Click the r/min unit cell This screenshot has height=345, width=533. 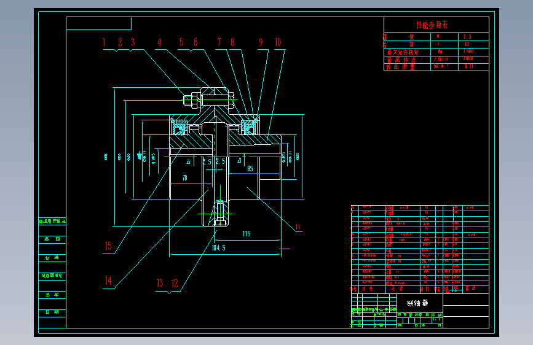coord(441,59)
